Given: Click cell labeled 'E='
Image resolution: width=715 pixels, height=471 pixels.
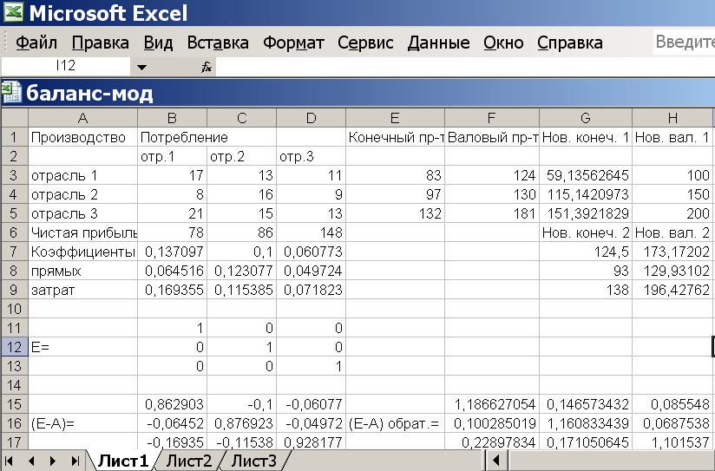Looking at the screenshot, I should pyautogui.click(x=82, y=347).
